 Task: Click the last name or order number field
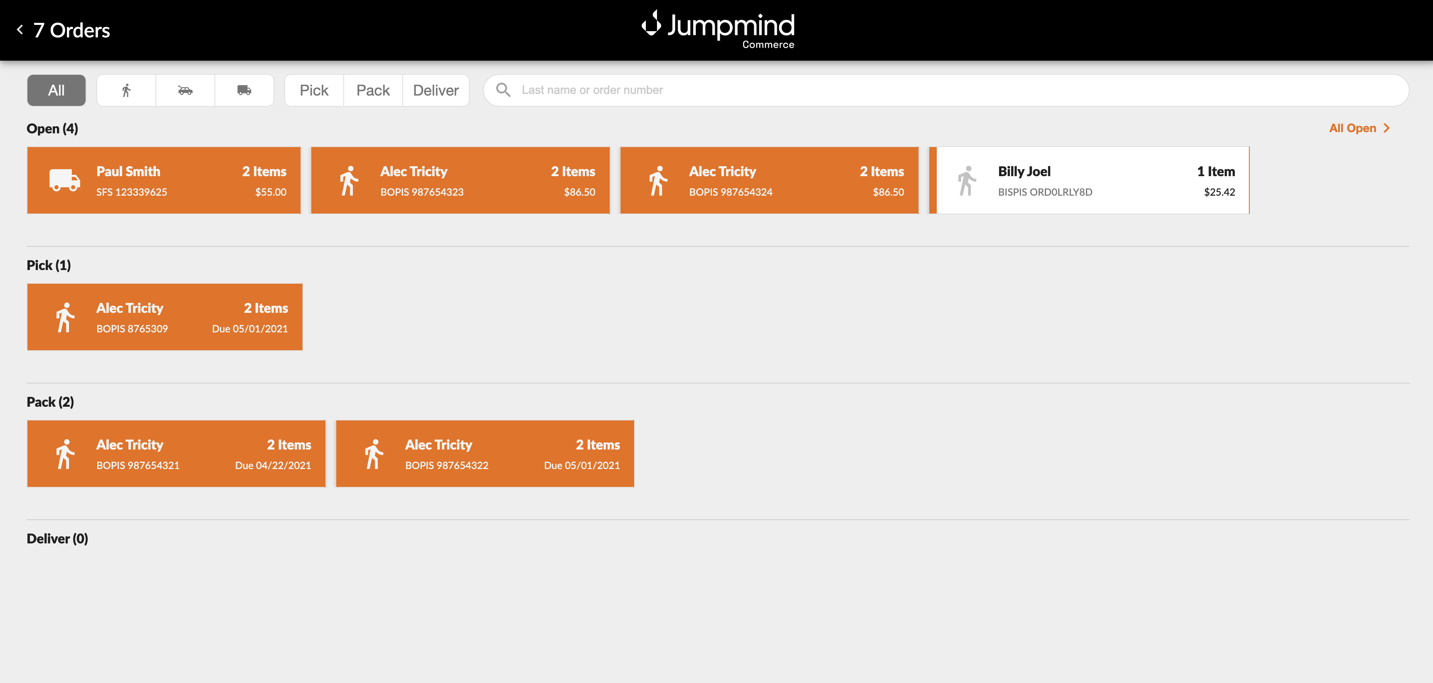pos(945,90)
